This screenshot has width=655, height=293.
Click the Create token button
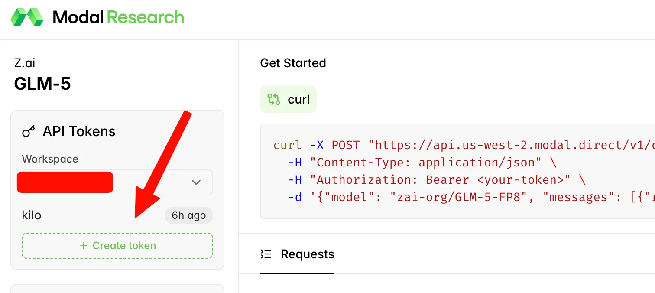(x=117, y=245)
